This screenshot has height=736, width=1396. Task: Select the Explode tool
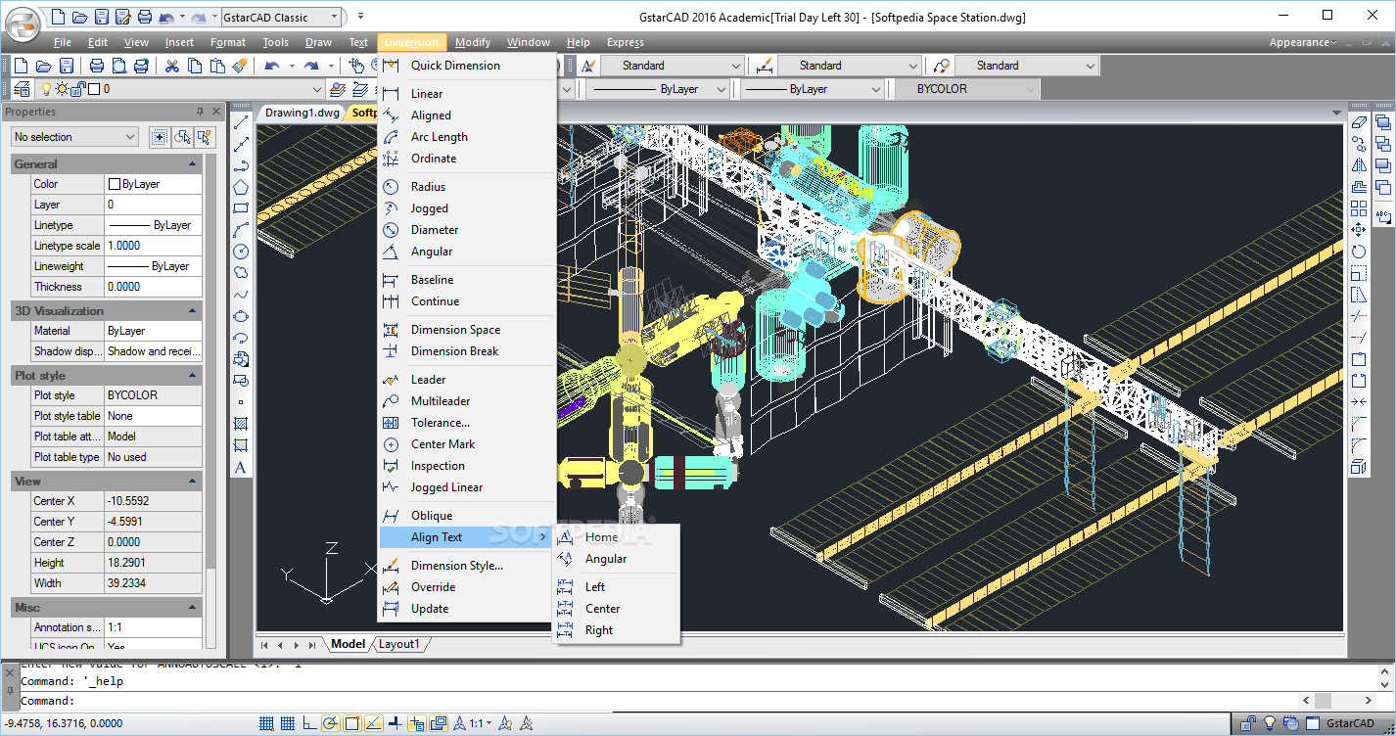[x=1358, y=467]
